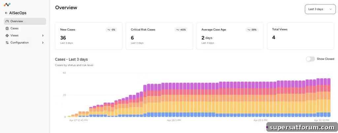Click the Overview gauge icon in sidebar
Viewport: 338px width, 133px height.
coord(7,21)
